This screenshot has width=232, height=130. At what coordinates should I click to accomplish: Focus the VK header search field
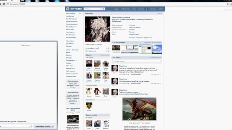tap(94, 9)
